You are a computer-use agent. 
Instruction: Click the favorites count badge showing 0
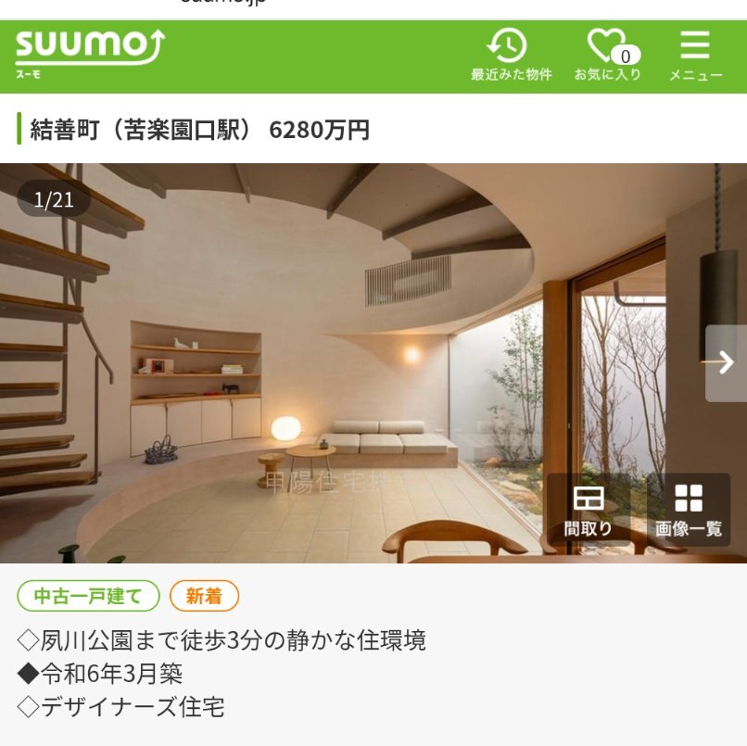626,57
